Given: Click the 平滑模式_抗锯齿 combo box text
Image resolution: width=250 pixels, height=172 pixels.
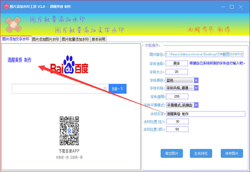Looking at the screenshot, I should tap(180, 105).
